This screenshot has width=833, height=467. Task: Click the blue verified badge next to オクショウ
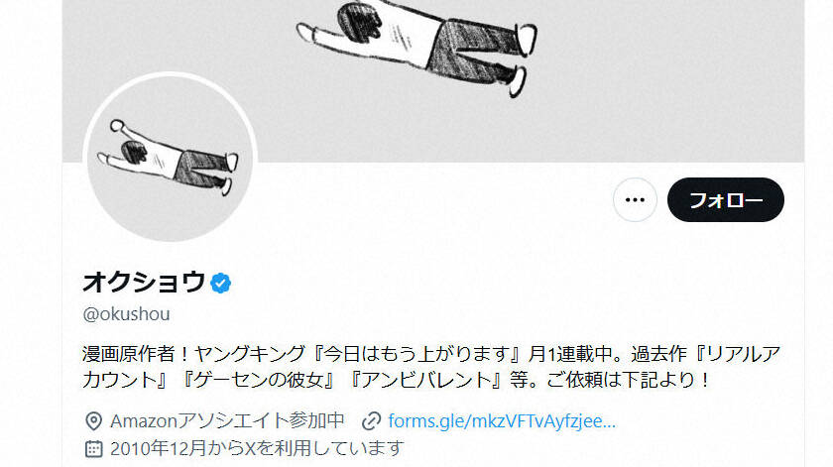coord(220,284)
